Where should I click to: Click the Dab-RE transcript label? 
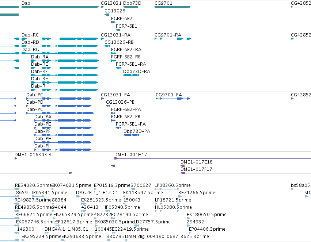[x=39, y=64]
